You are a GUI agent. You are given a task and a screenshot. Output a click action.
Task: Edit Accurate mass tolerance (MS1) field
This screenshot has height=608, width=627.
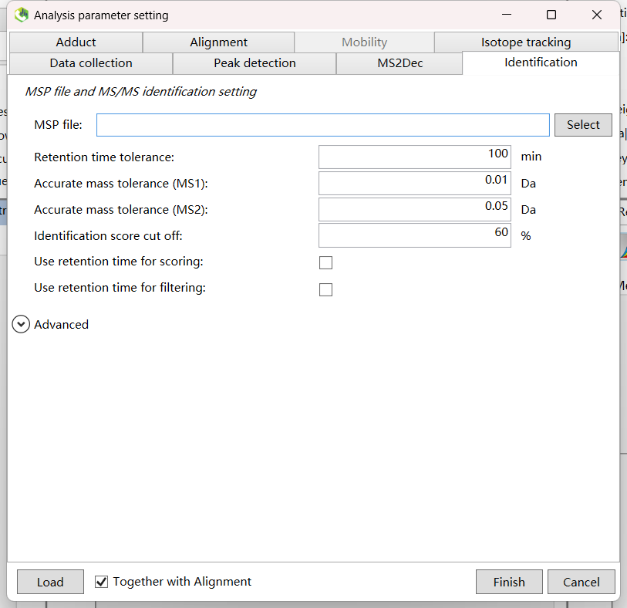coord(415,183)
